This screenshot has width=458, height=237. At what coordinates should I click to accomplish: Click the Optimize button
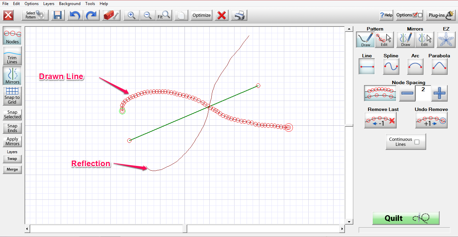pos(202,15)
